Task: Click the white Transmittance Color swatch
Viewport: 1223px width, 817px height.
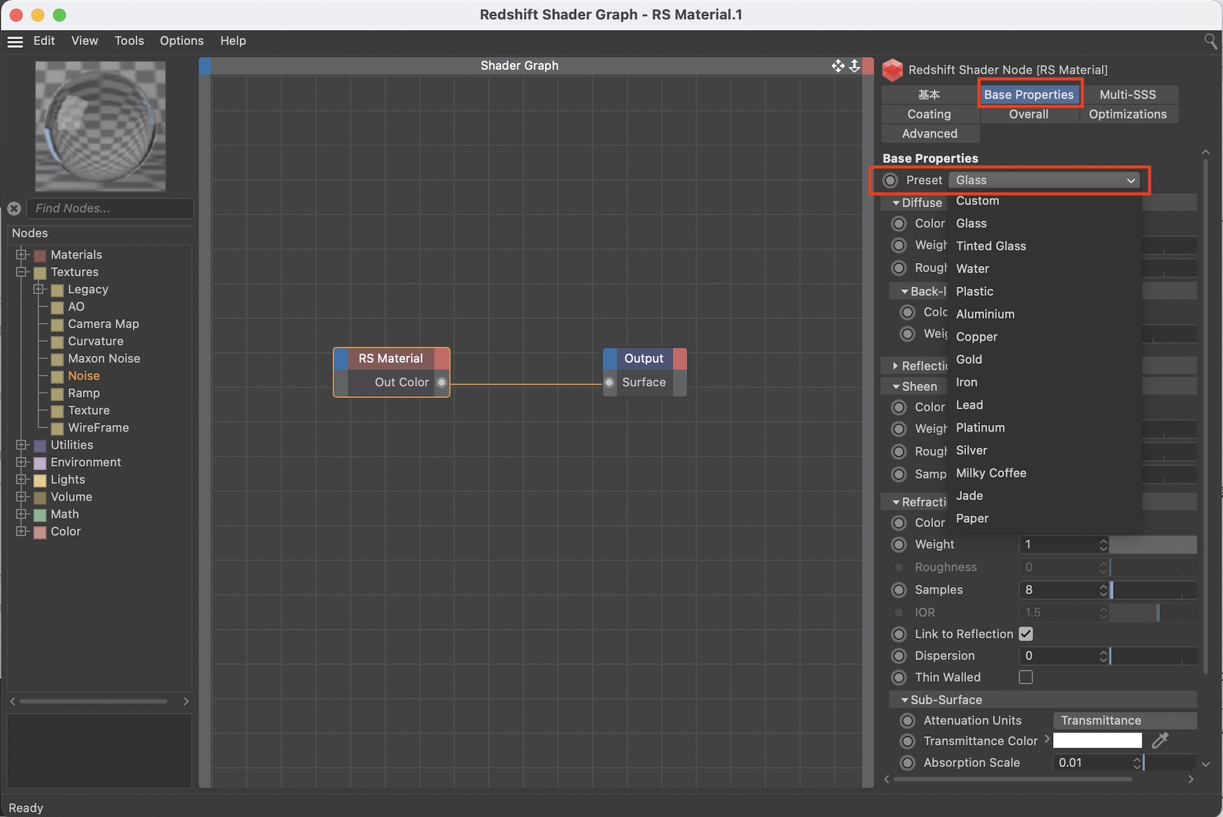Action: [x=1097, y=741]
